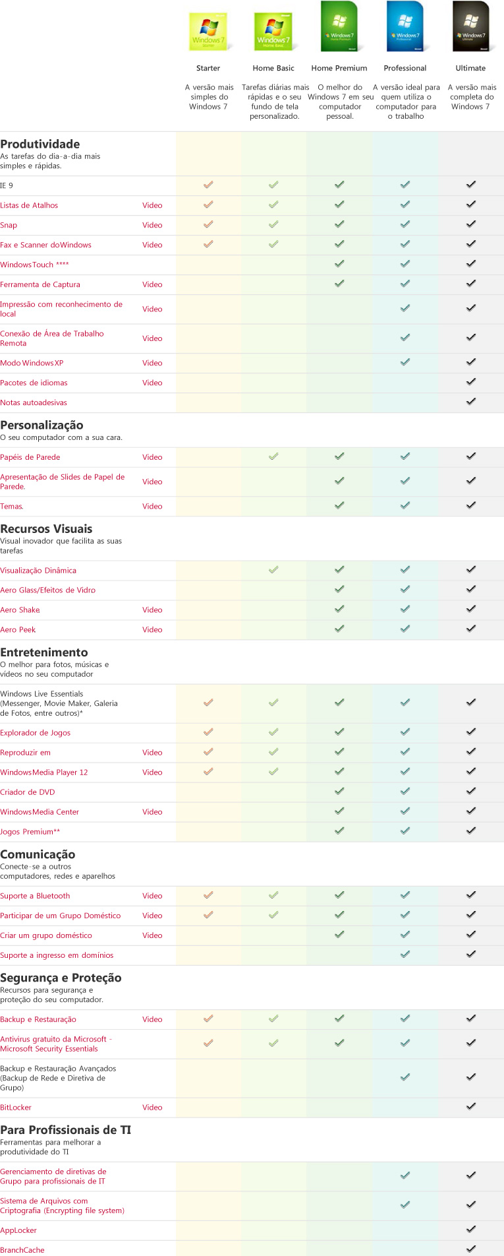Click the Windows 7 Home Basic box image
The image size is (504, 1256).
tap(273, 31)
